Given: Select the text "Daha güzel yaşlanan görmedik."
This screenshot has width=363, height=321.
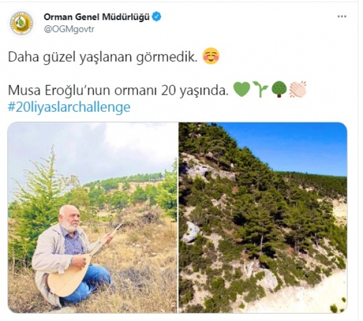Looking at the screenshot, I should click(x=103, y=57).
